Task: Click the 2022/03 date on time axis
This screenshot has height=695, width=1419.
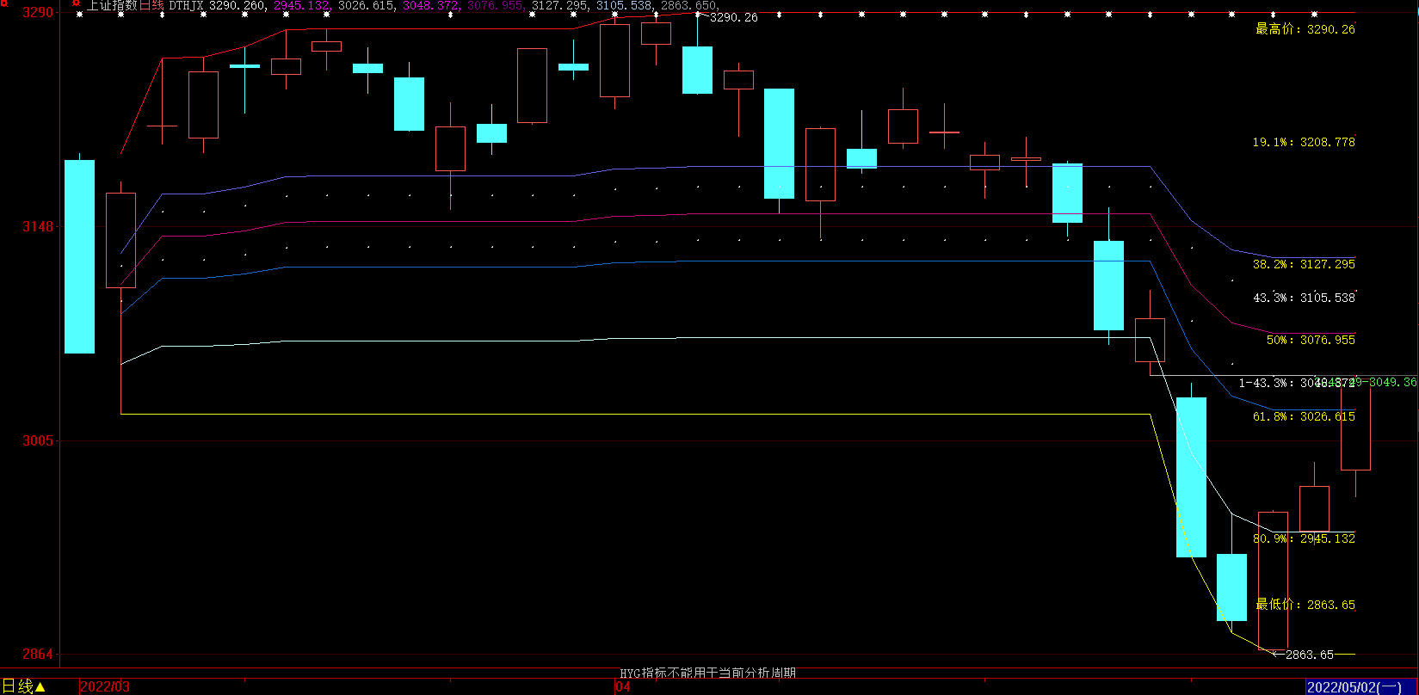Action: 105,686
